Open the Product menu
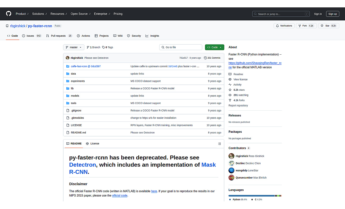 (x=22, y=14)
